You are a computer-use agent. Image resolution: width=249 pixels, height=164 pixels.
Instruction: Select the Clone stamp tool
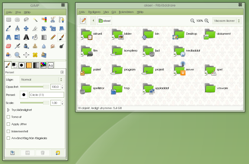pyautogui.click(x=35, y=46)
